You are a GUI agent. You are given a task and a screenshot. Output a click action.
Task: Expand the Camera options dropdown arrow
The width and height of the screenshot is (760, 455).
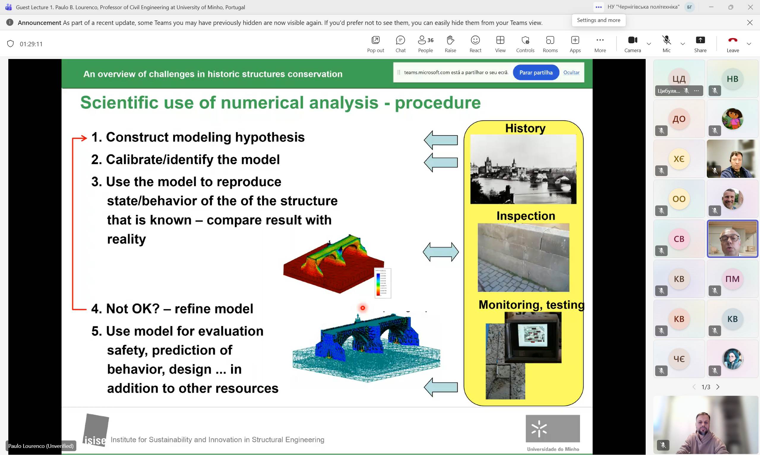(x=649, y=44)
